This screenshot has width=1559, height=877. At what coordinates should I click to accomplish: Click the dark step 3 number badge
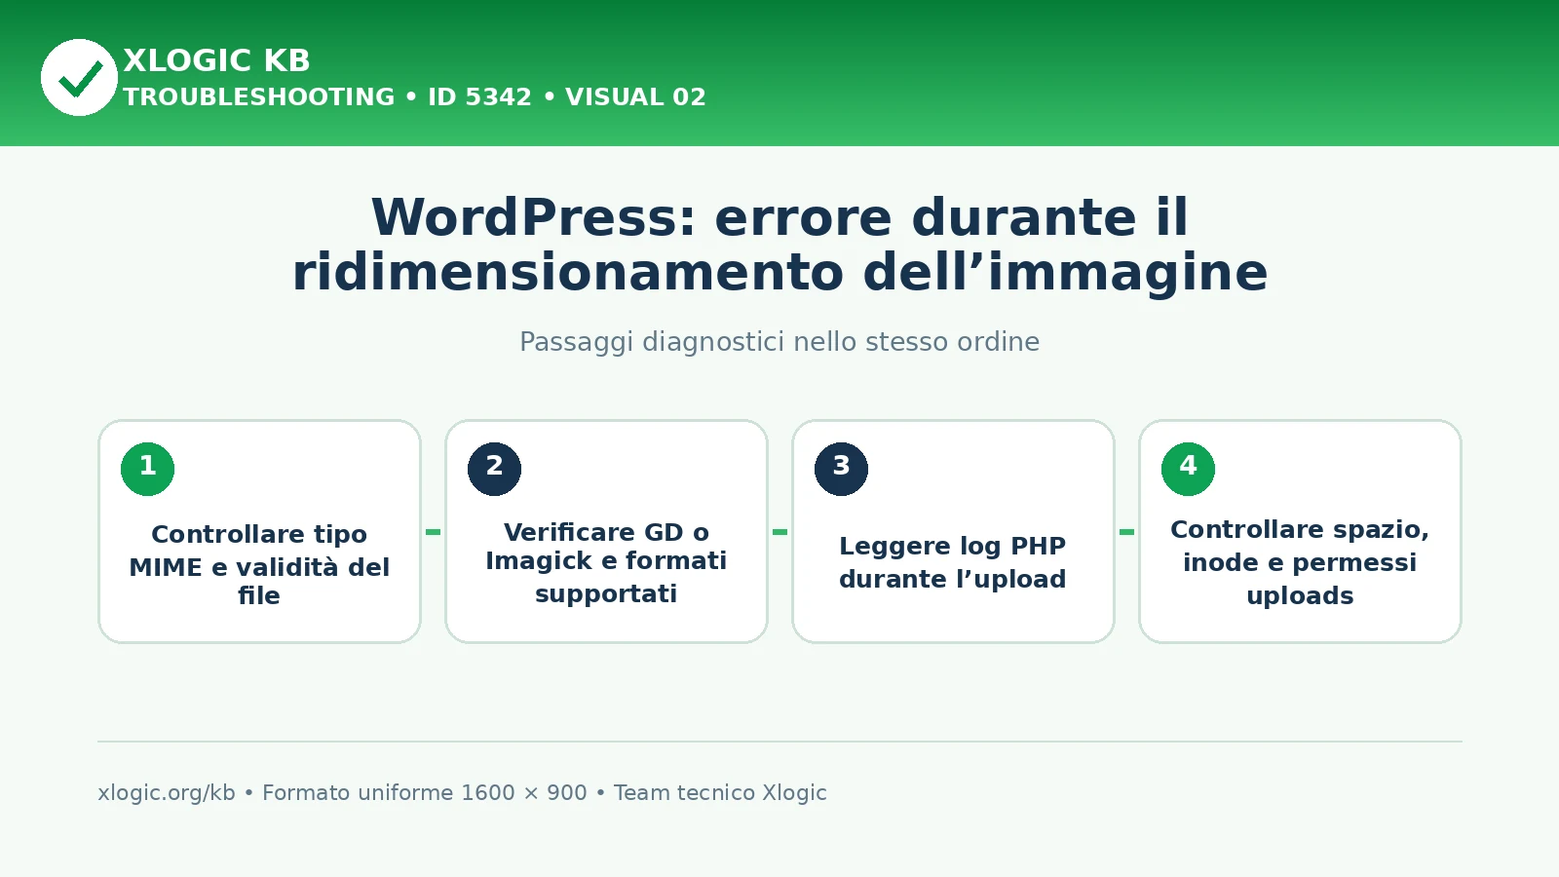(x=841, y=469)
